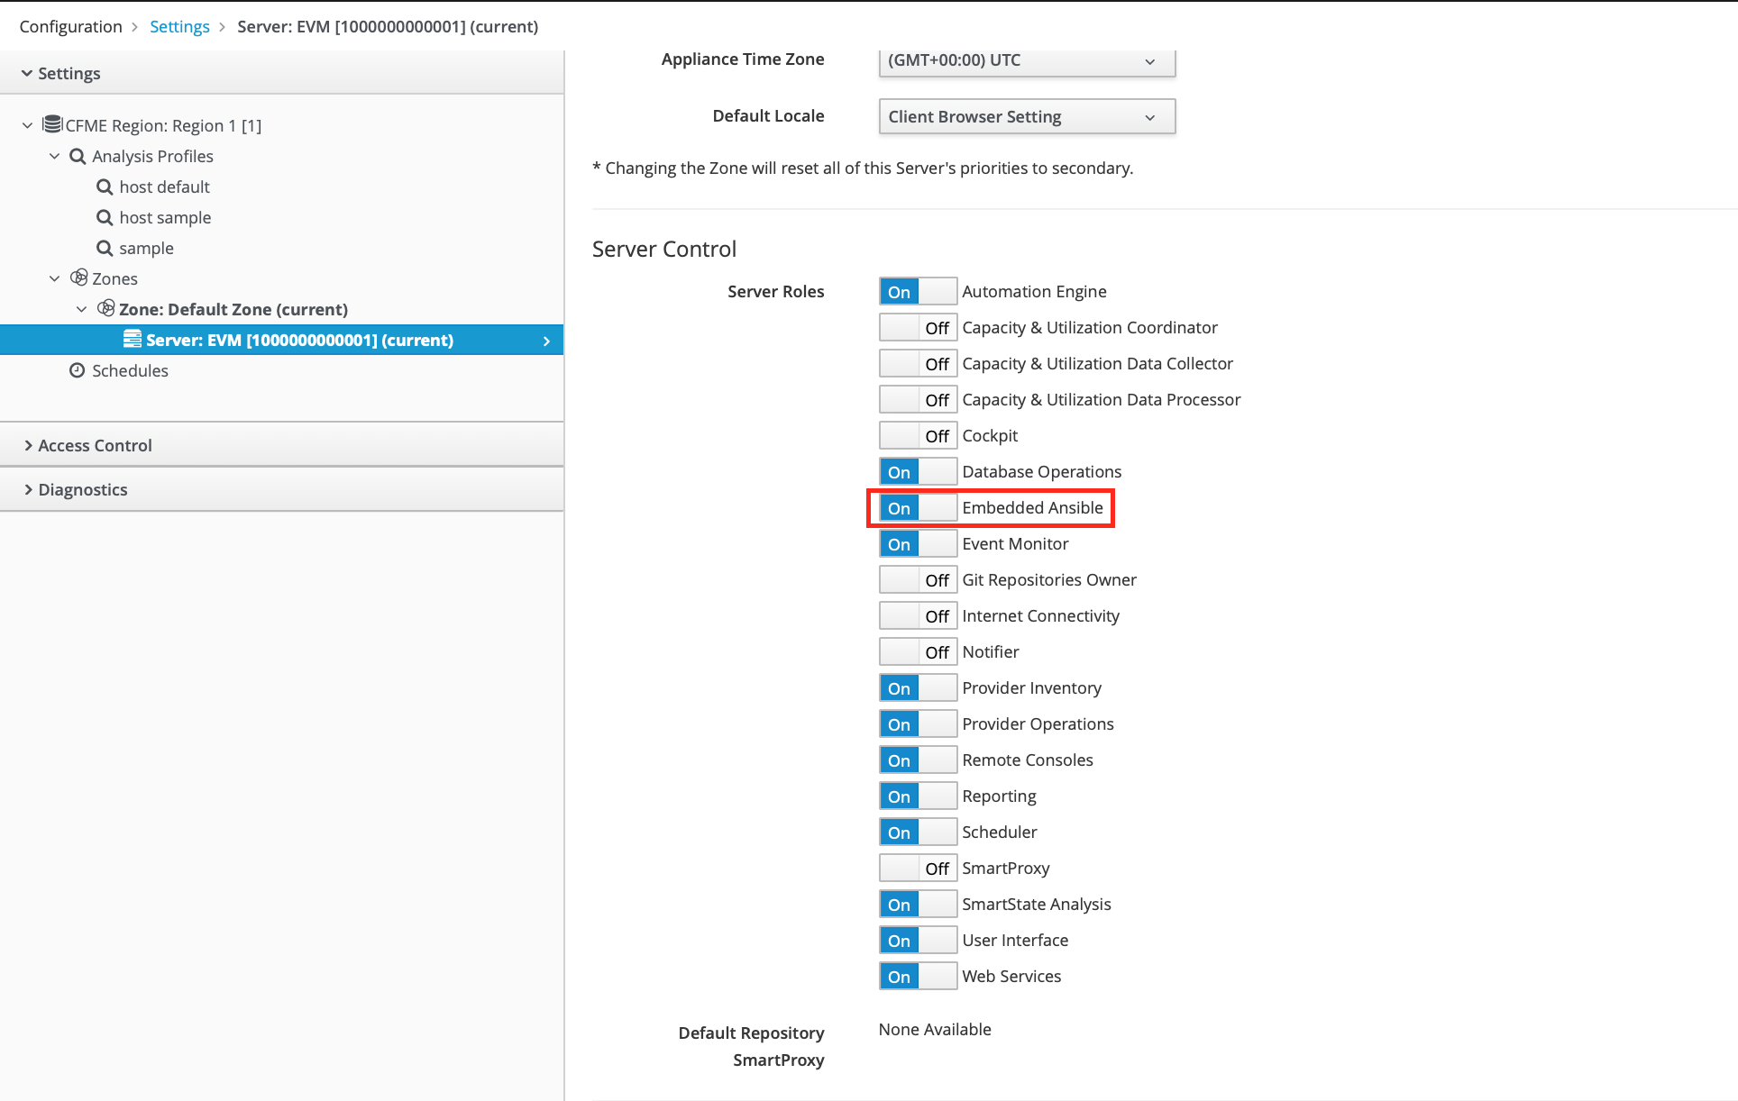
Task: Expand the Access Control accordion
Action: 95,445
